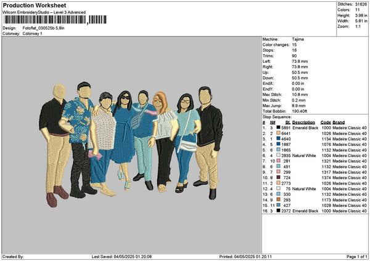Viewport: 370px width, 261px height.
Task: Click the 'St.' column header
Action: click(x=287, y=122)
